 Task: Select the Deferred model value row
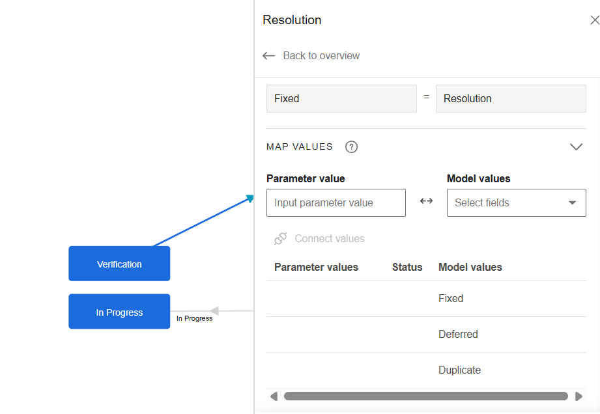[426, 335]
